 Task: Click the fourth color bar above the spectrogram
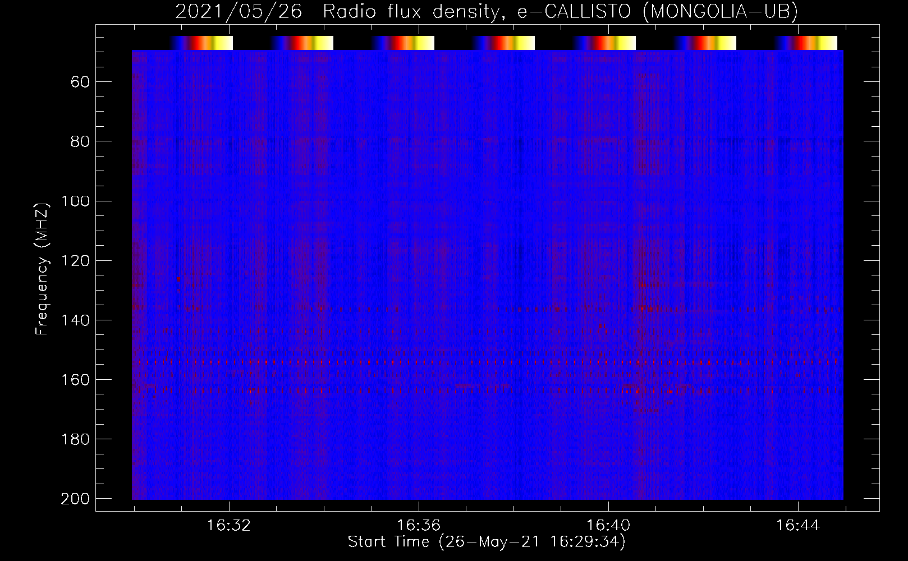click(503, 43)
